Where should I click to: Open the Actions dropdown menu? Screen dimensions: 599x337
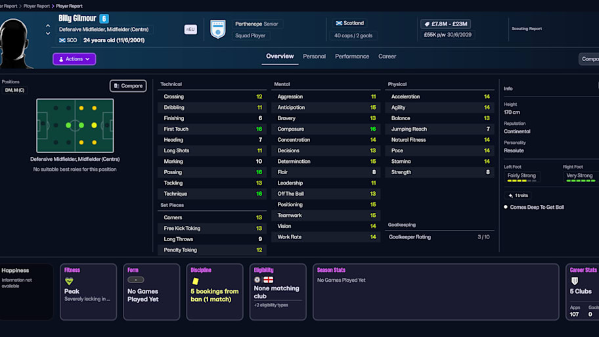[x=74, y=59]
